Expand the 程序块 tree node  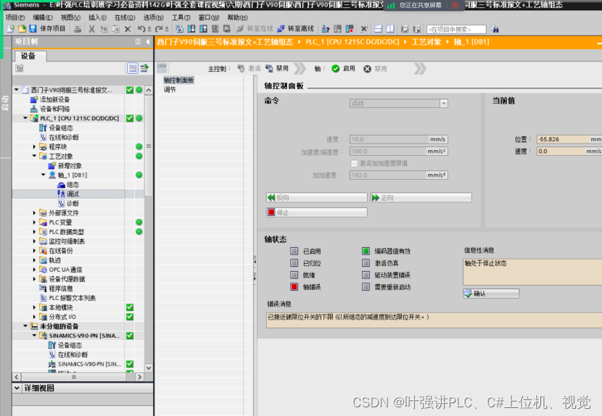pyautogui.click(x=34, y=146)
